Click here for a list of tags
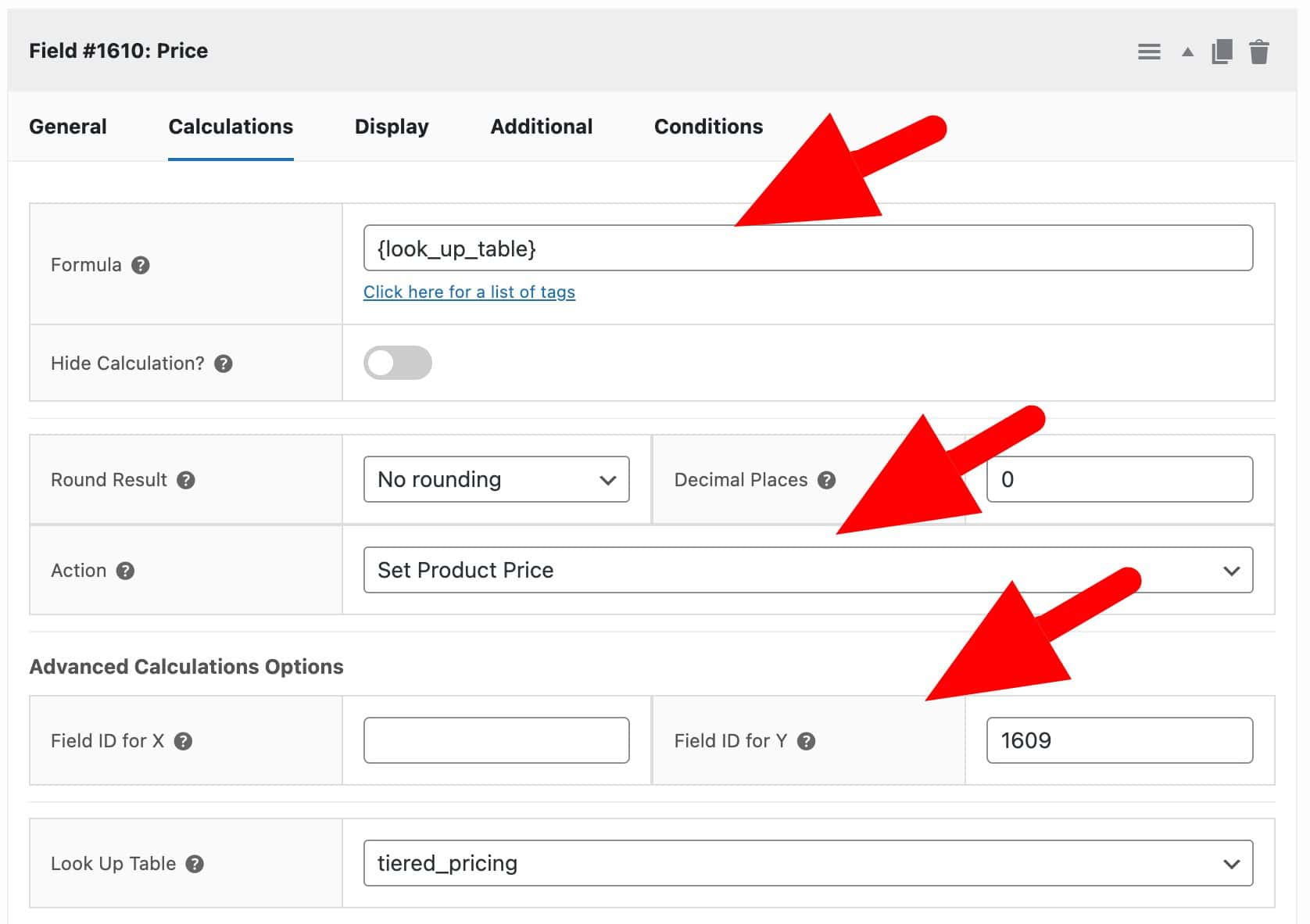This screenshot has width=1310, height=924. (x=469, y=292)
